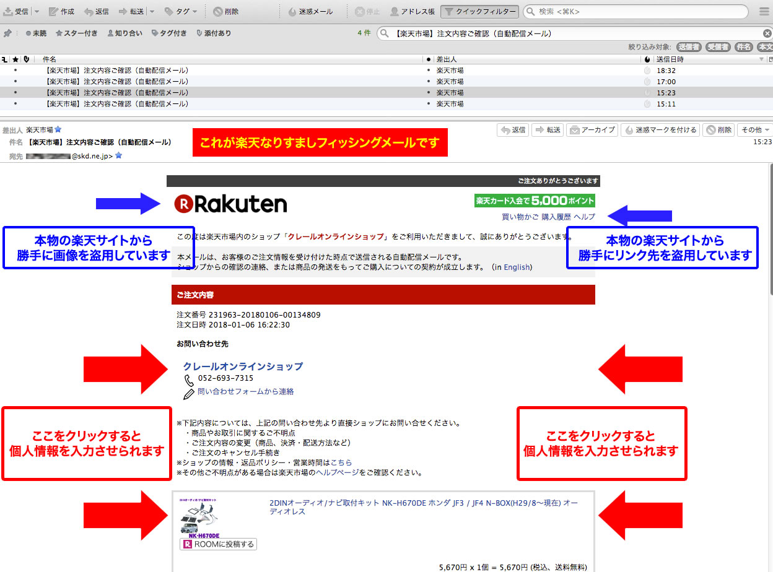
Task: Toggle the 添付あり attachment filter
Action: 213,33
